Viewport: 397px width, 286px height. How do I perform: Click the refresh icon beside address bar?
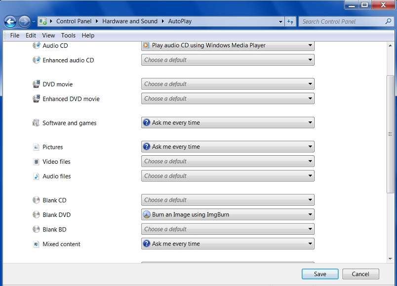[x=290, y=22]
